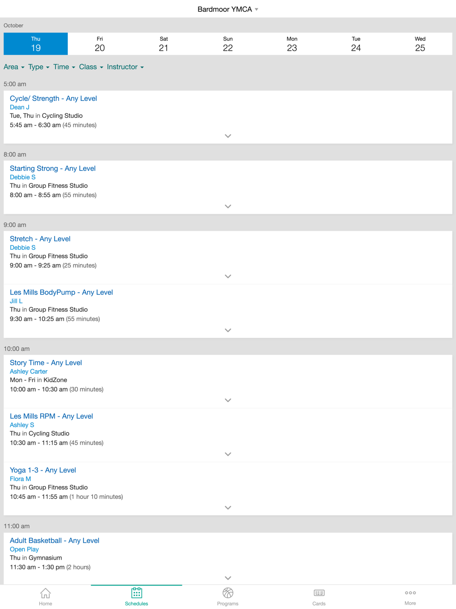The height and width of the screenshot is (609, 456).
Task: Expand Les Mills BodyPump details chevron
Action: (228, 330)
